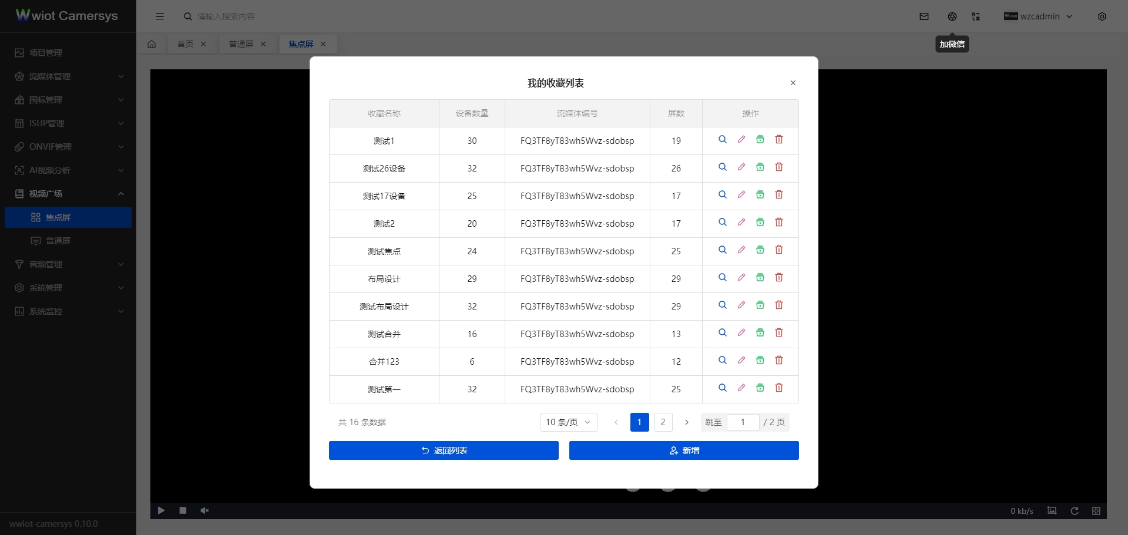
Task: Open the system settings gear
Action: (x=1103, y=16)
